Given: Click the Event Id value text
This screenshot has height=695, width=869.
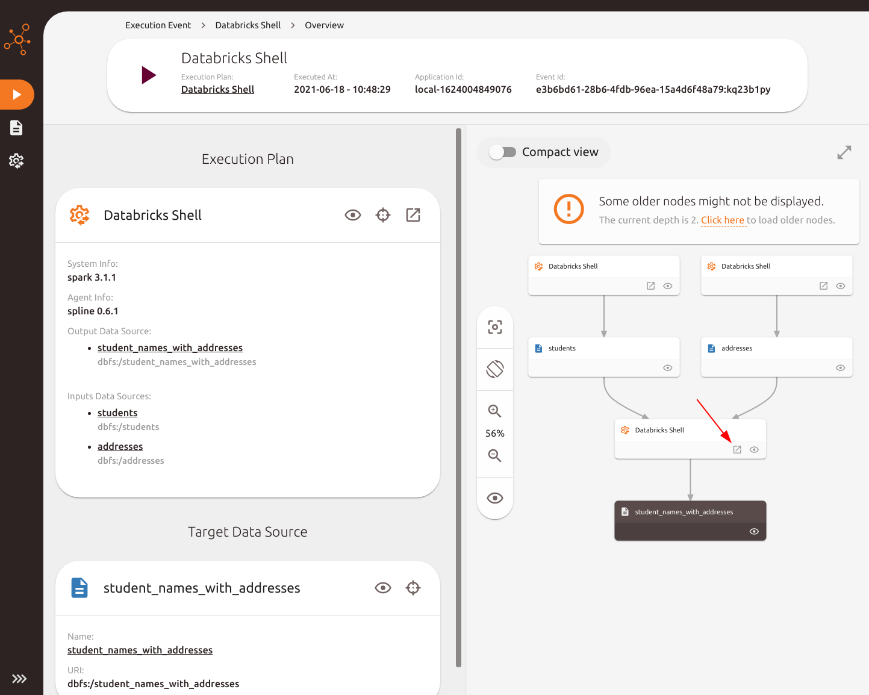Looking at the screenshot, I should tap(653, 89).
